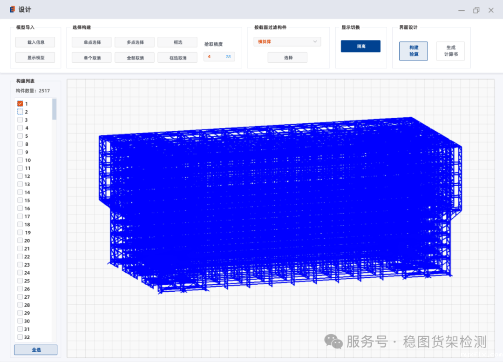Click 选择 button under section filter

point(287,58)
